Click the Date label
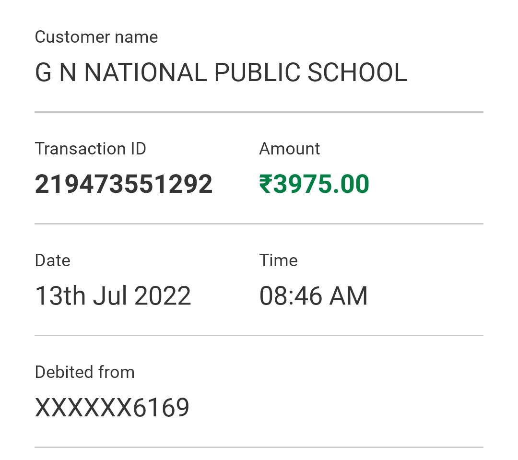 tap(53, 260)
